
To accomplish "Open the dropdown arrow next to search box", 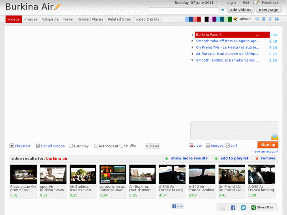I will coord(223,10).
